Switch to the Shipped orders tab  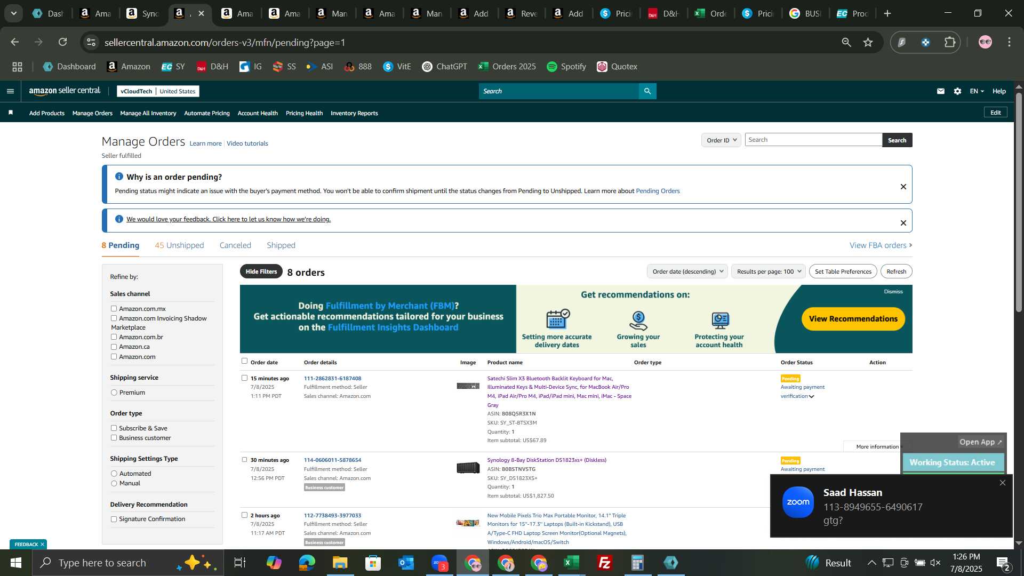click(281, 245)
